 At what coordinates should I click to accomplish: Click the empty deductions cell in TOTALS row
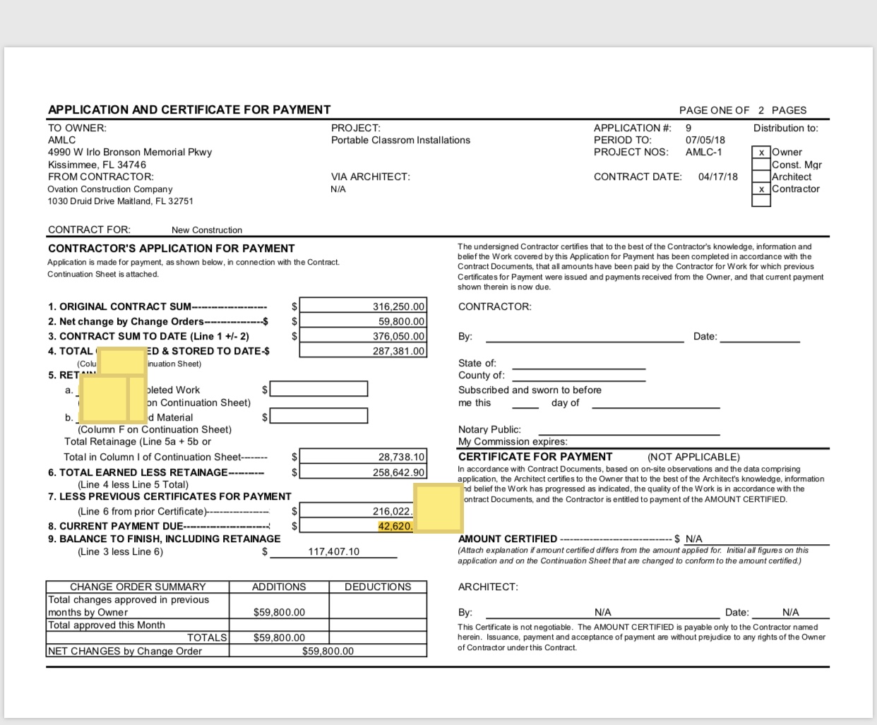coord(378,637)
